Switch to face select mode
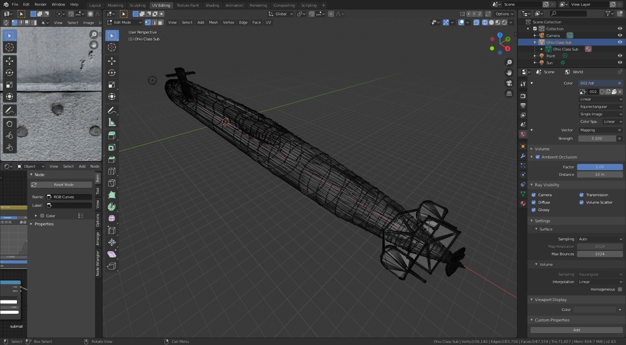 tap(160, 22)
